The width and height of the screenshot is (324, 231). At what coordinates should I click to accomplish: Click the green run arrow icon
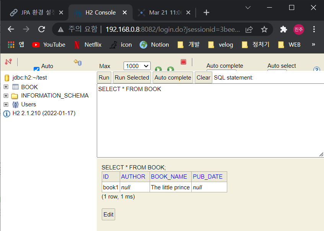pos(158,70)
